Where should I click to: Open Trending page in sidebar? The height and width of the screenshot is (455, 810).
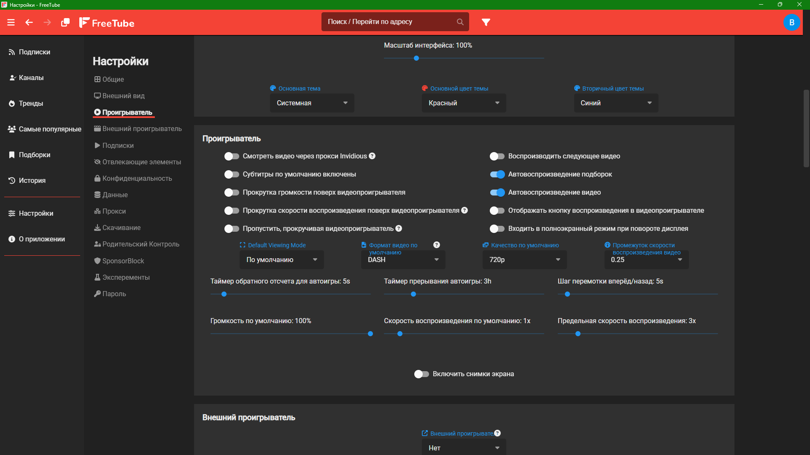31,103
